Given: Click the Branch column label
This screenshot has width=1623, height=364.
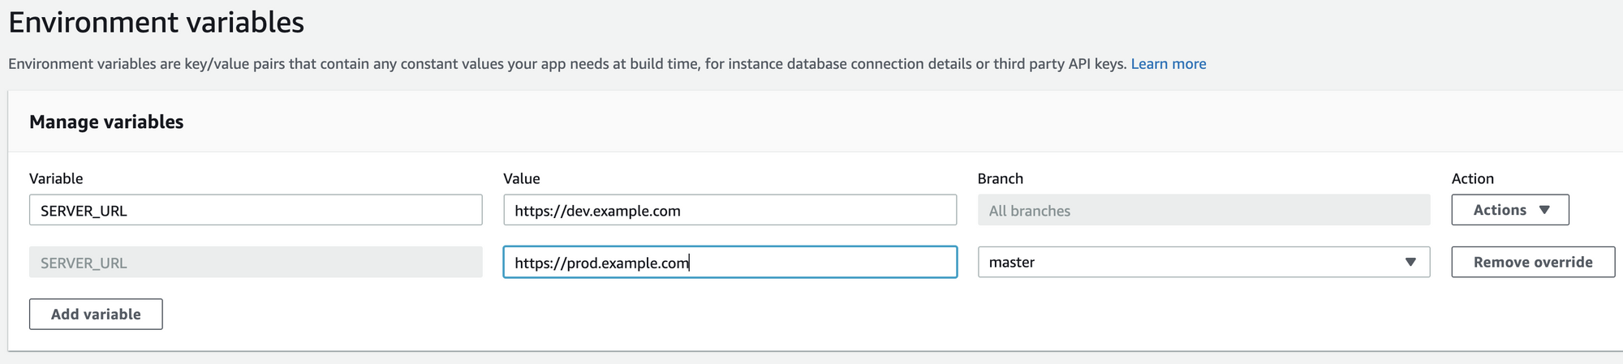Looking at the screenshot, I should pos(1000,178).
